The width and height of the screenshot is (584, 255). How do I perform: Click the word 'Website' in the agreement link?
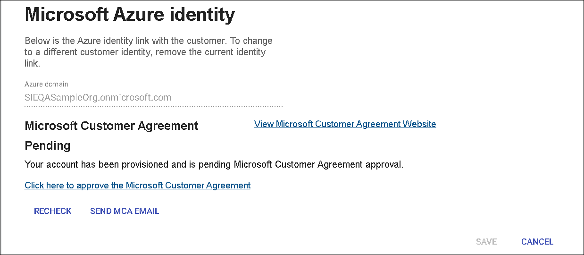click(x=419, y=124)
